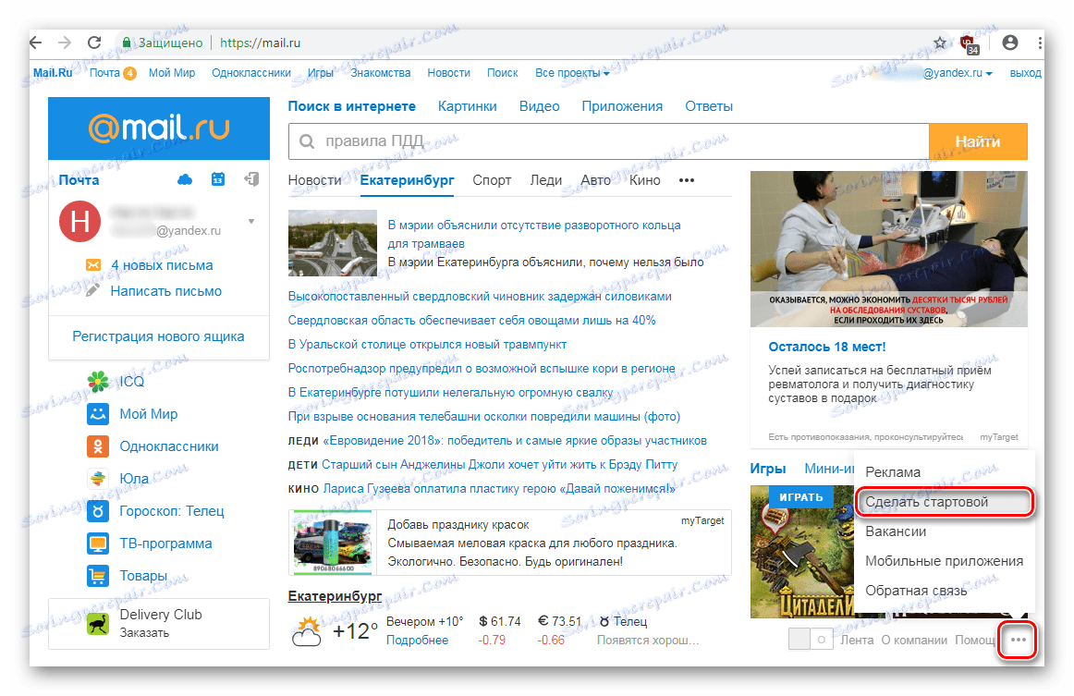Viewport: 1074px width, 696px height.
Task: Open the Новости news tab
Action: point(314,180)
